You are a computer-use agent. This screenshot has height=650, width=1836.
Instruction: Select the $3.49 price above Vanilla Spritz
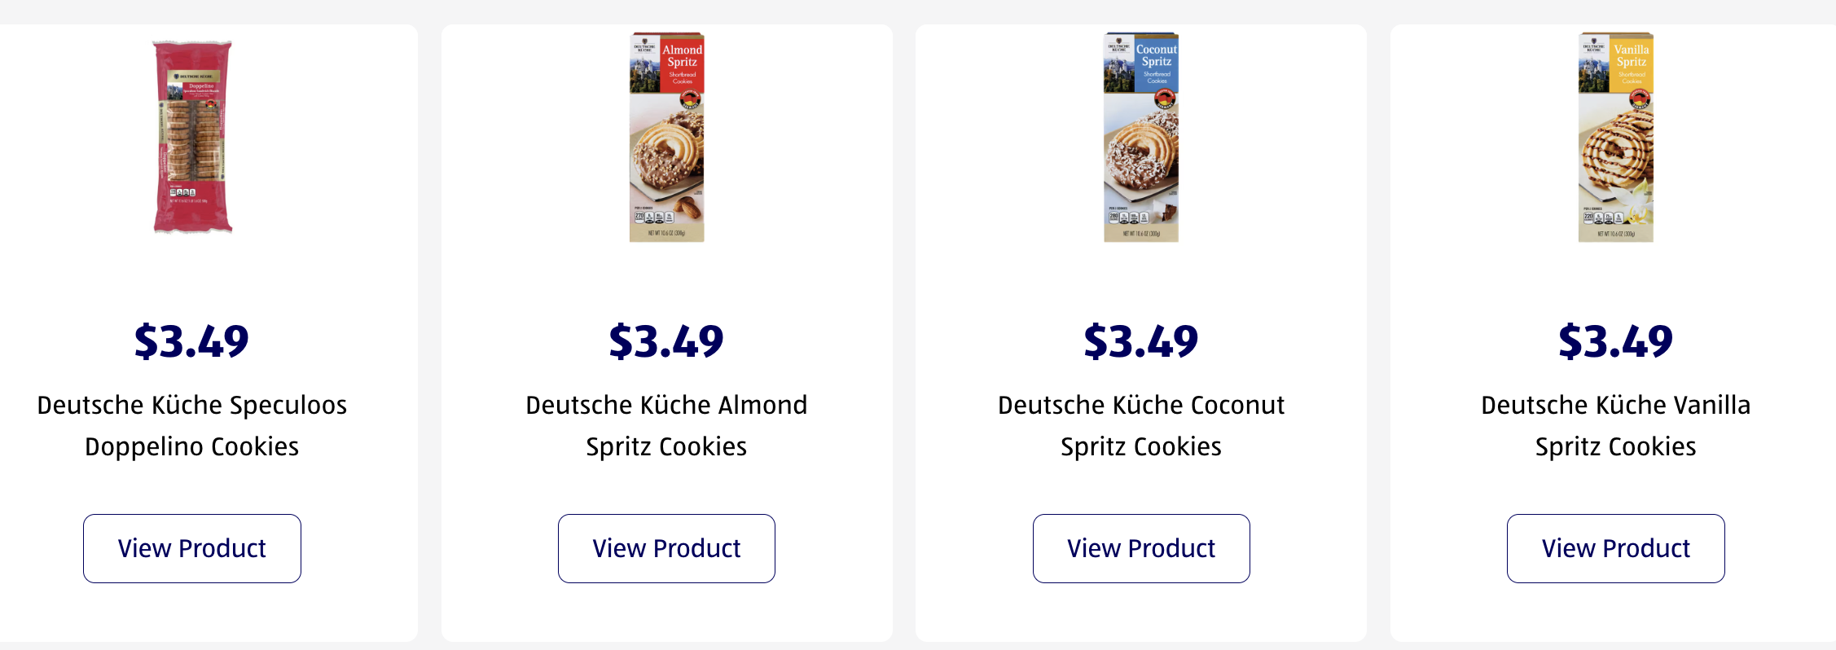click(1615, 341)
